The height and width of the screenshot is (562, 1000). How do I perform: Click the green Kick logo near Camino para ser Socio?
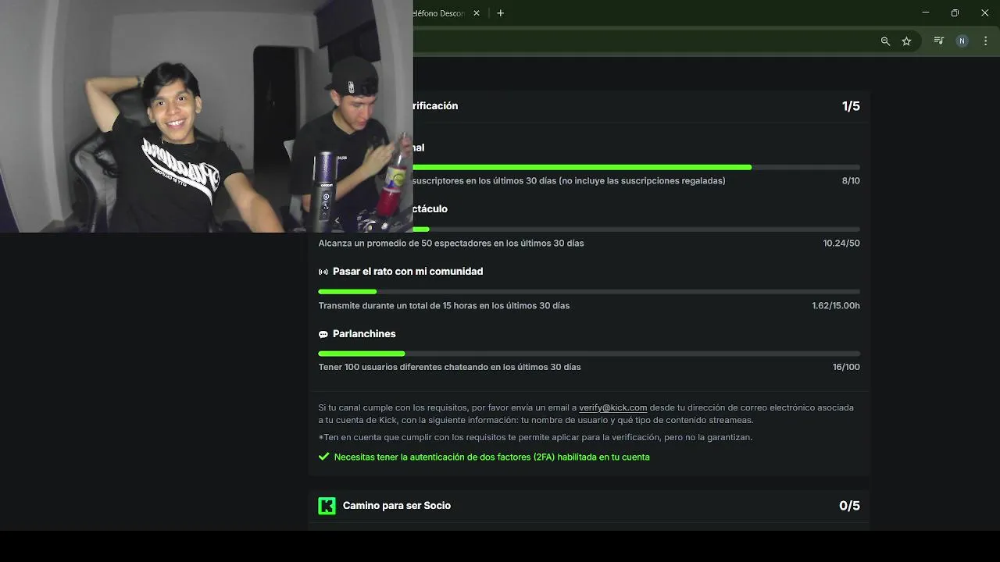tap(327, 506)
